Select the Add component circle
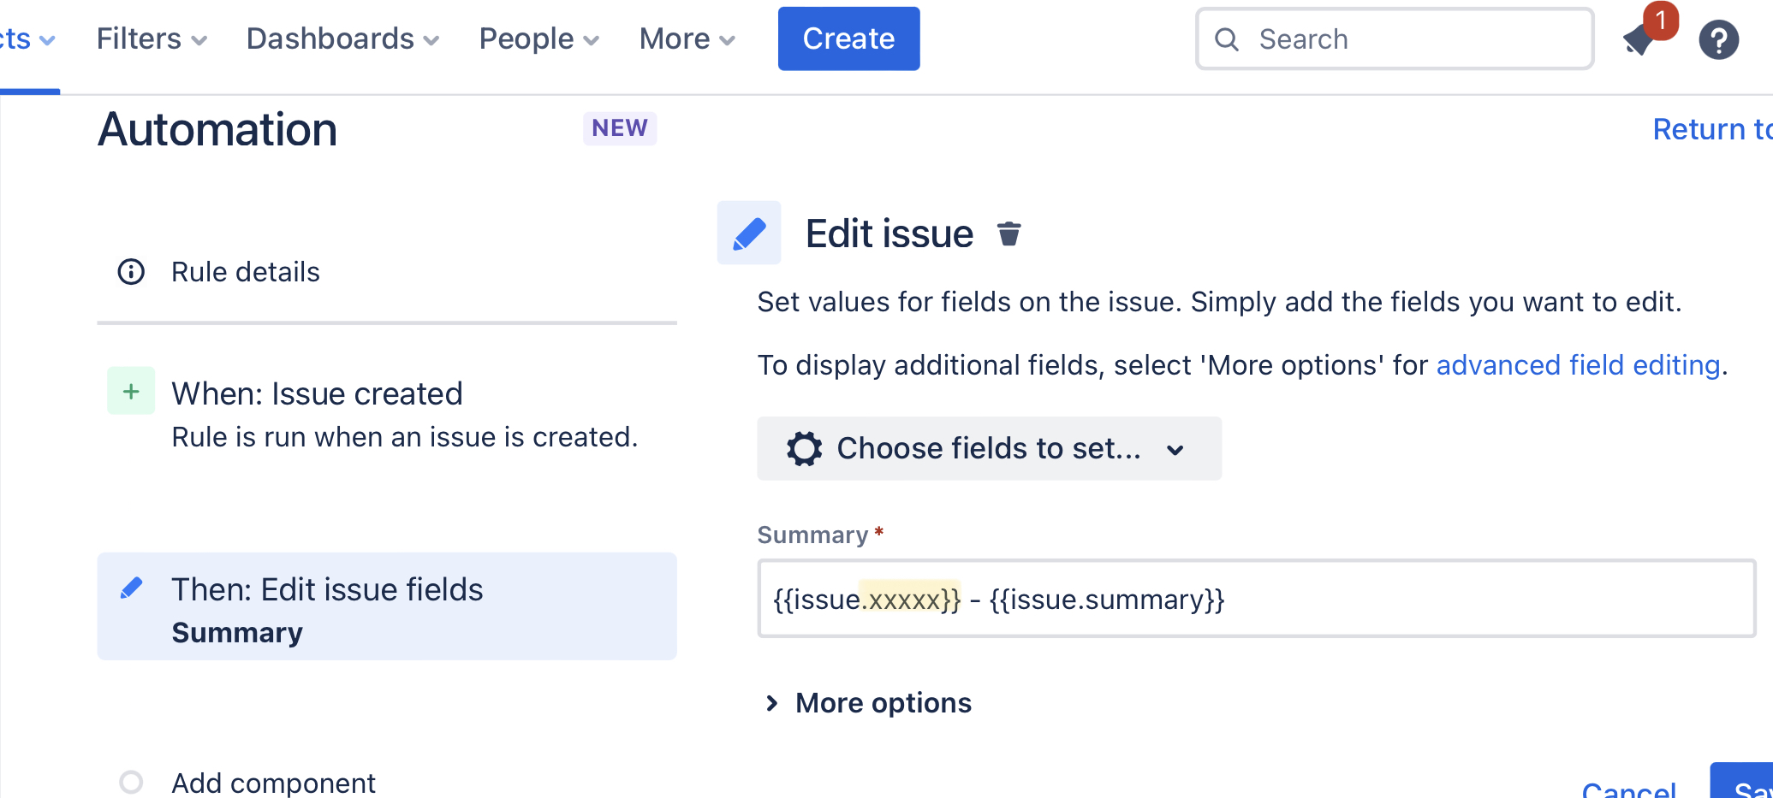The width and height of the screenshot is (1773, 798). (x=131, y=782)
